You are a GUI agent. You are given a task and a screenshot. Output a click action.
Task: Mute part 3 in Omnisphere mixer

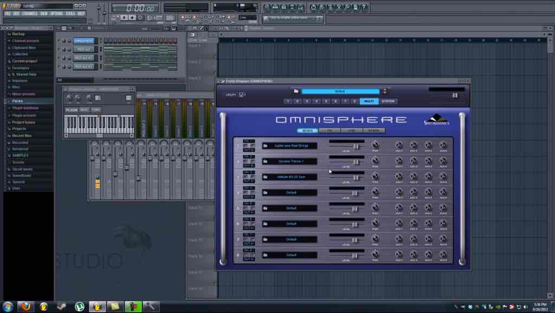246,177
